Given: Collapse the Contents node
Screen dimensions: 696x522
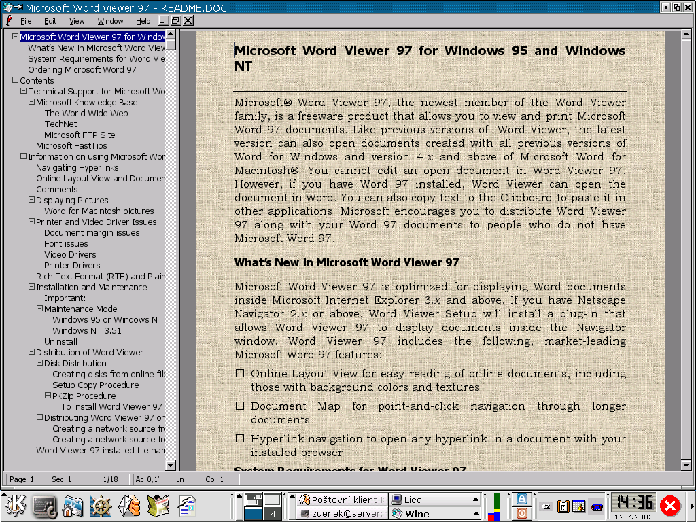Looking at the screenshot, I should click(x=15, y=80).
